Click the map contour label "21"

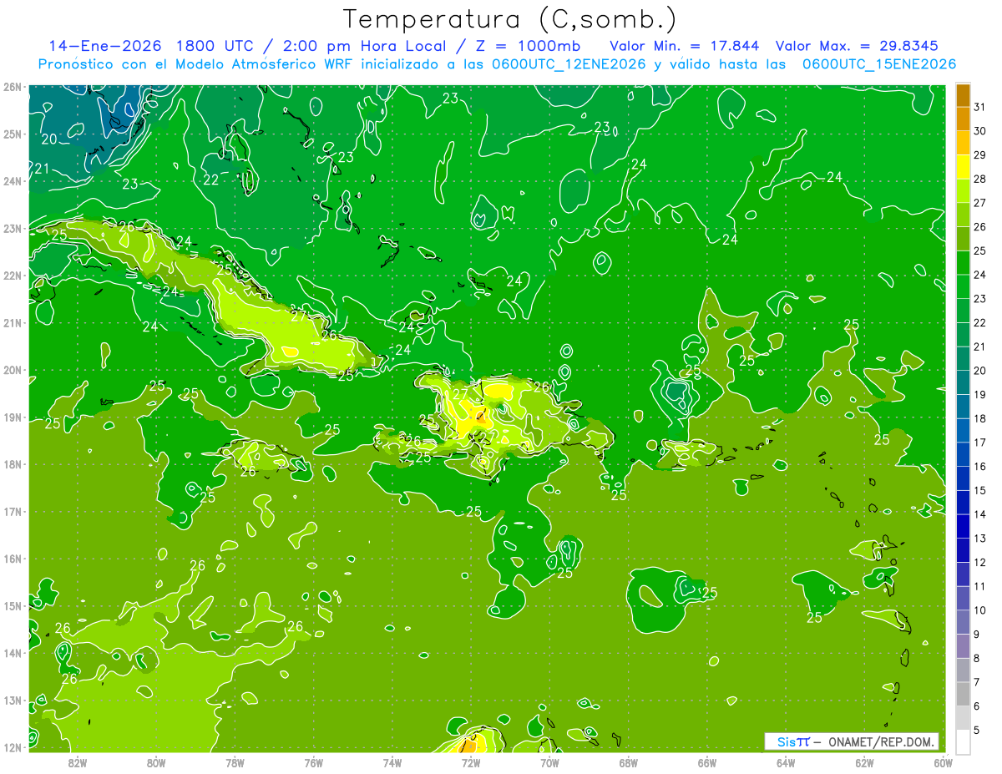click(42, 169)
